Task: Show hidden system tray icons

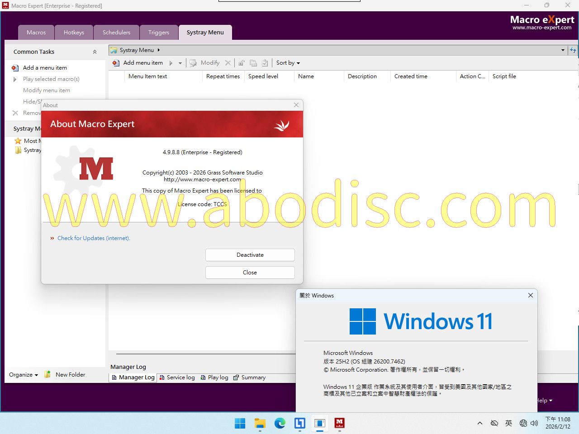Action: (x=479, y=423)
